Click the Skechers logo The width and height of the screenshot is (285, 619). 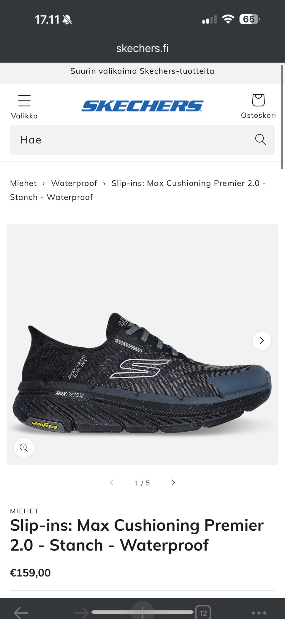tap(142, 106)
